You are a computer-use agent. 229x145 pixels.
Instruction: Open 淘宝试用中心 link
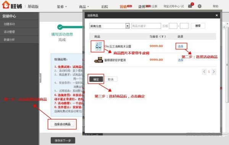[x=173, y=6]
